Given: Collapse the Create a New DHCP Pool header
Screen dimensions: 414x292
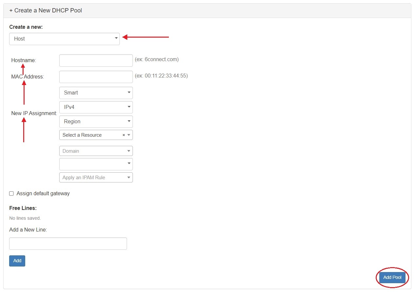Looking at the screenshot, I should tap(46, 10).
